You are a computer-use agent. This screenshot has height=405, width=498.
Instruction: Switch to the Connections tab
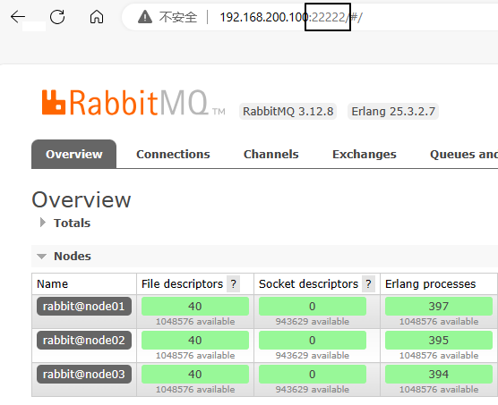click(173, 155)
